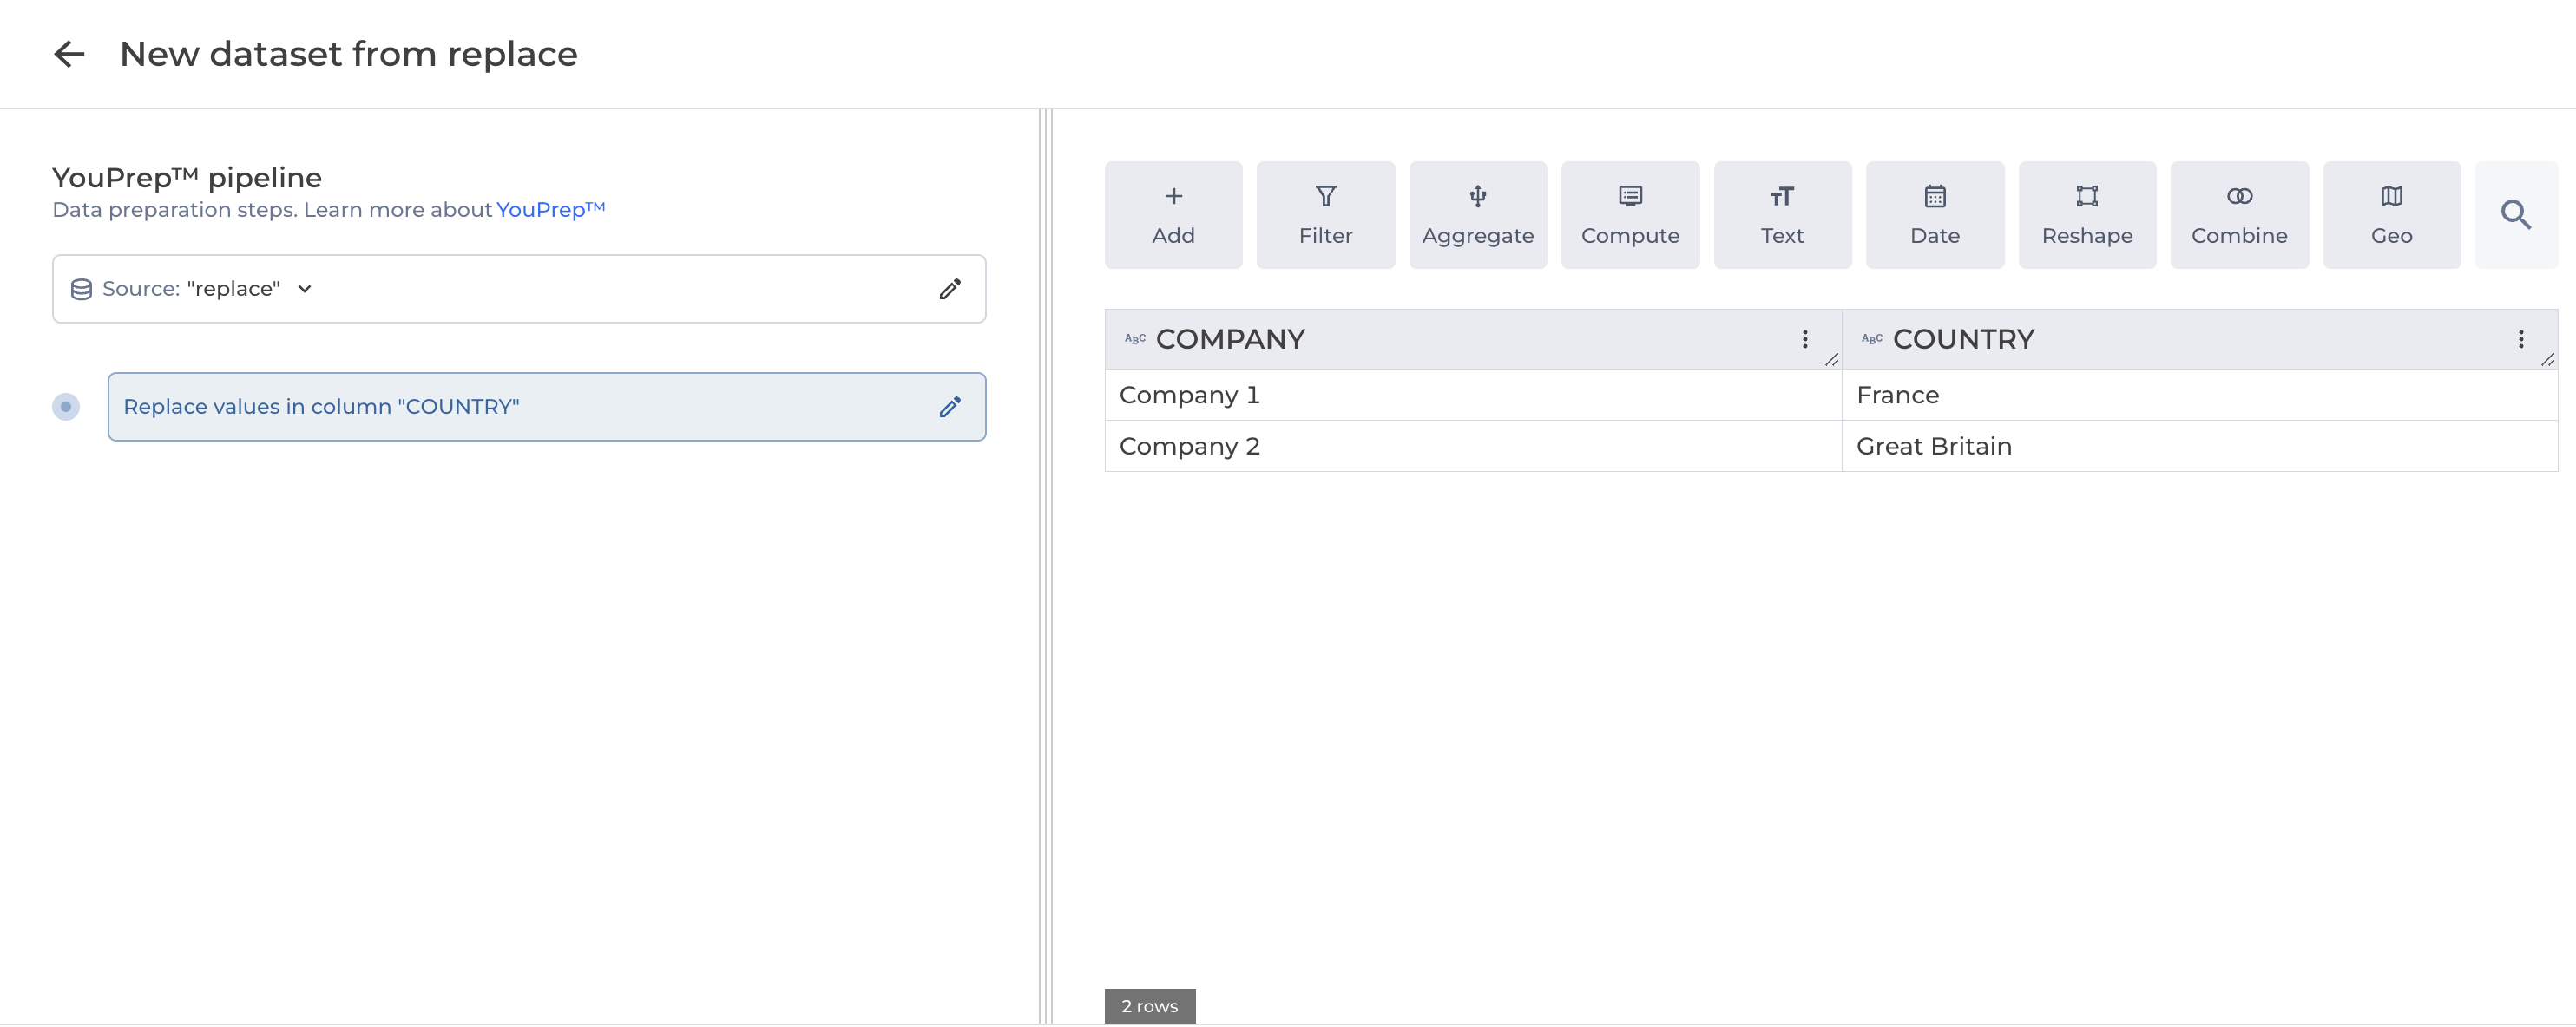Open COUNTRY column options menu

[x=2520, y=340]
